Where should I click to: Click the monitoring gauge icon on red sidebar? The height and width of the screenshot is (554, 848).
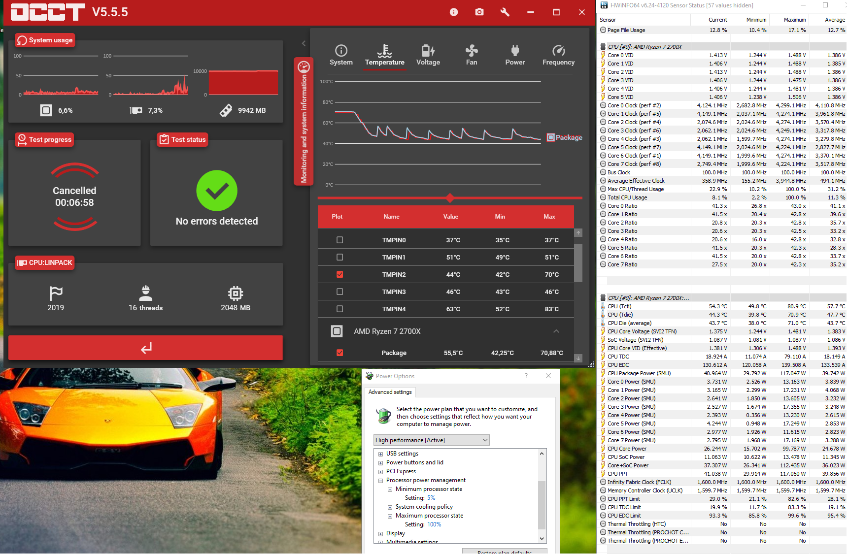click(304, 66)
